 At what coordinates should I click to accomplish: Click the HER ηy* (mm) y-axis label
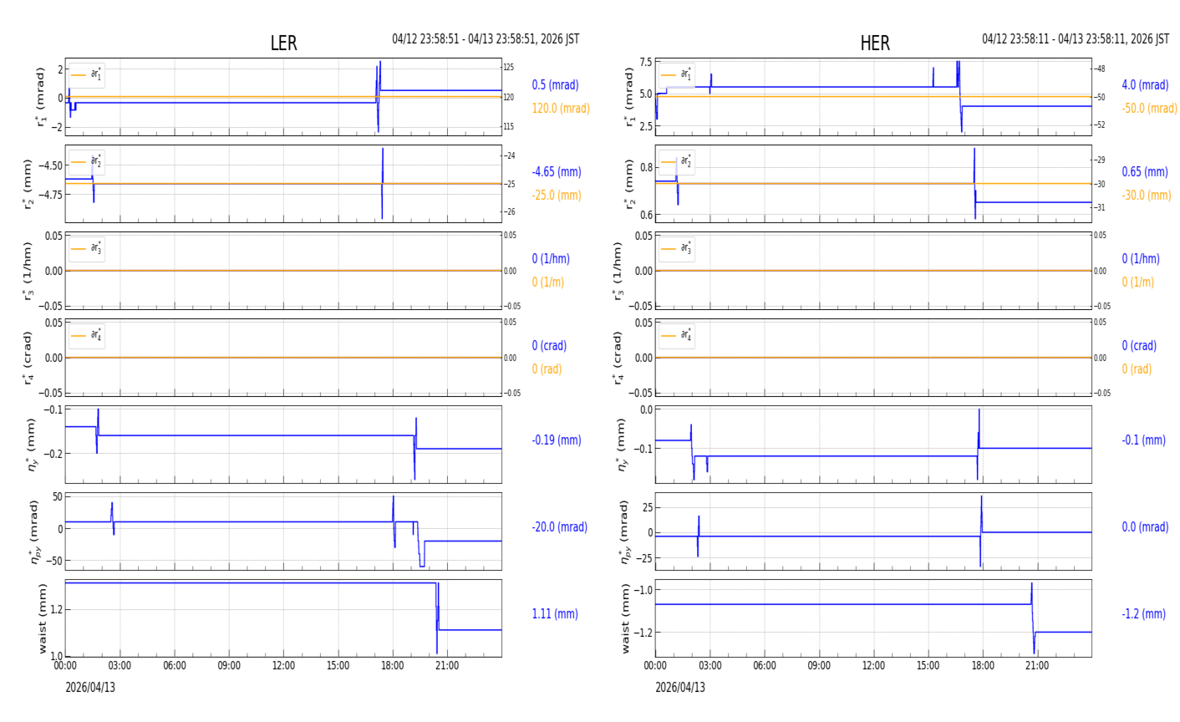pyautogui.click(x=619, y=445)
